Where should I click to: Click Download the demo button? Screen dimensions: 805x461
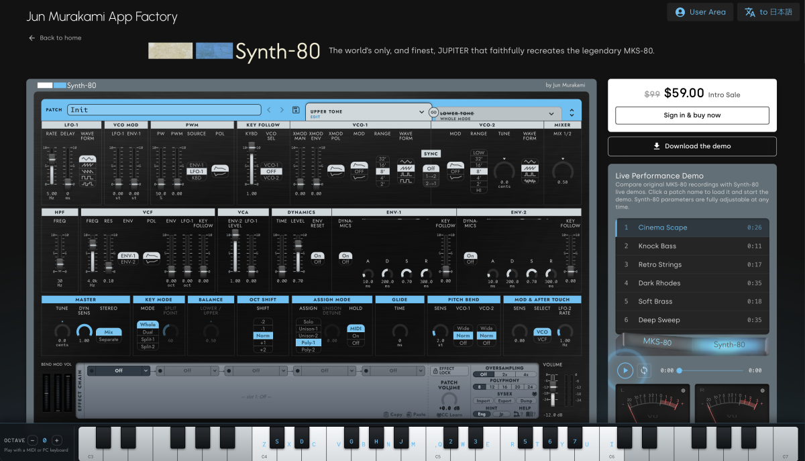[692, 146]
